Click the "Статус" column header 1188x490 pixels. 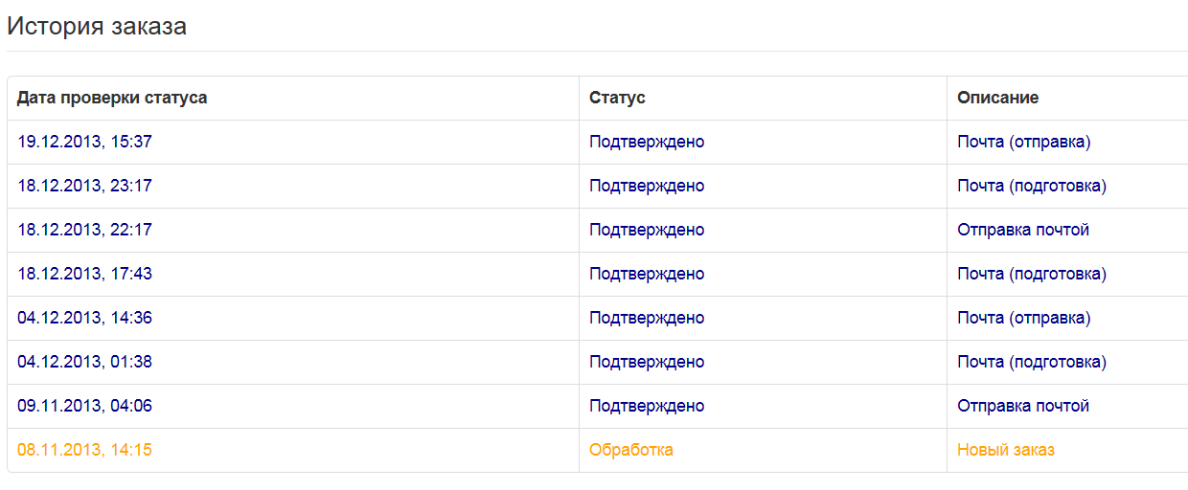[617, 98]
